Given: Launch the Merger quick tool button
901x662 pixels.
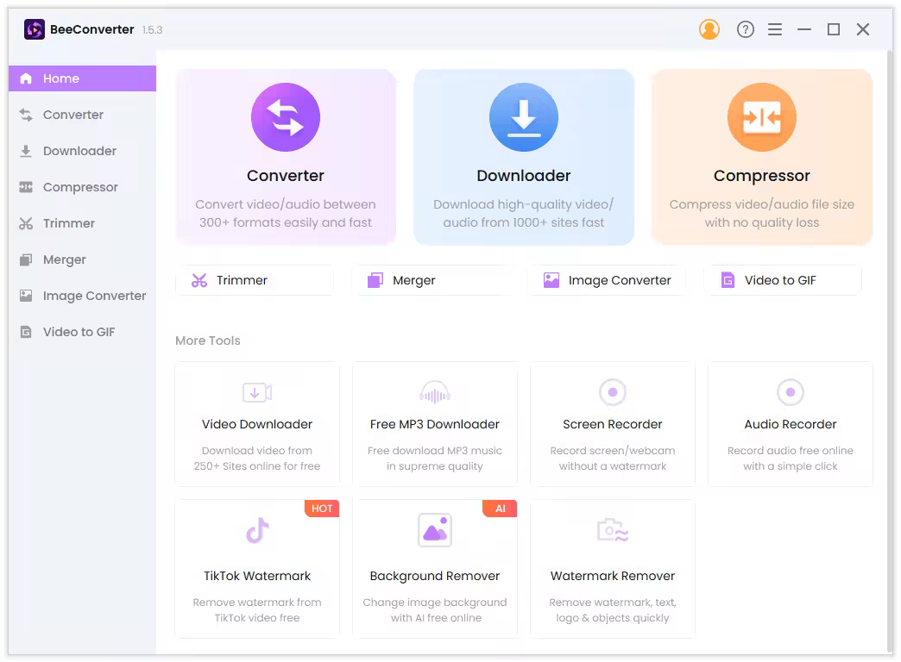Looking at the screenshot, I should [431, 280].
